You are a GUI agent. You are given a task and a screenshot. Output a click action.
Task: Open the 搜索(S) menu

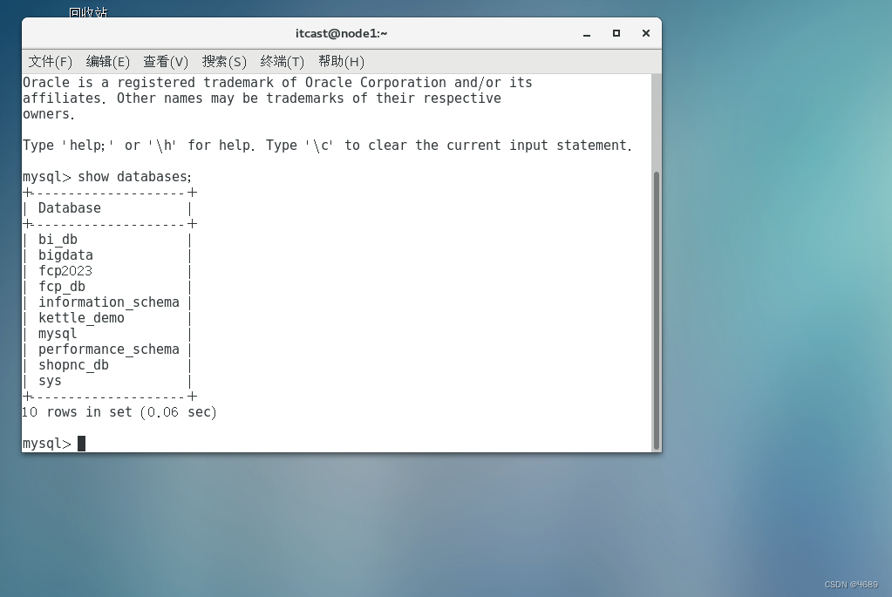point(223,61)
